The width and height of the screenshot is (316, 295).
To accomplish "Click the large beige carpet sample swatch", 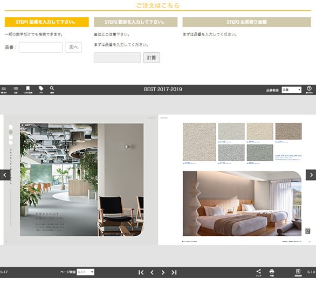I will pos(200,142).
